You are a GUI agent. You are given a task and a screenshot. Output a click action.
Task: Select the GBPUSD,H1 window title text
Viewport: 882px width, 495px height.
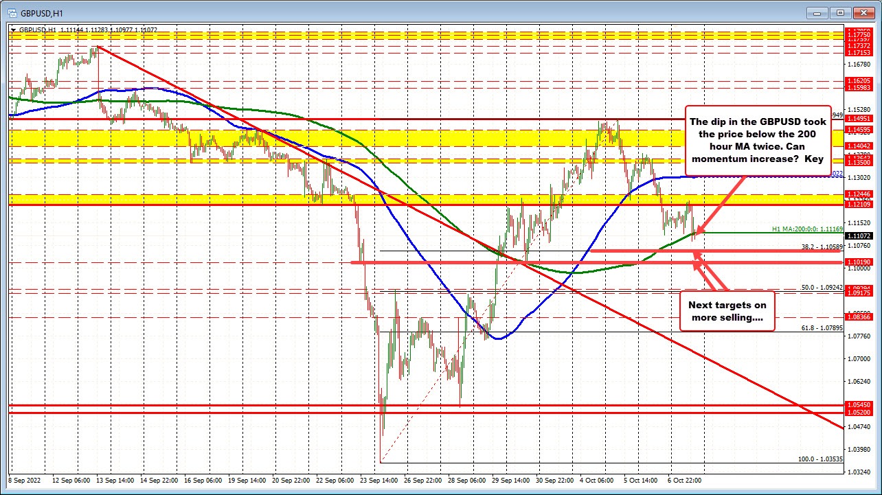point(41,12)
